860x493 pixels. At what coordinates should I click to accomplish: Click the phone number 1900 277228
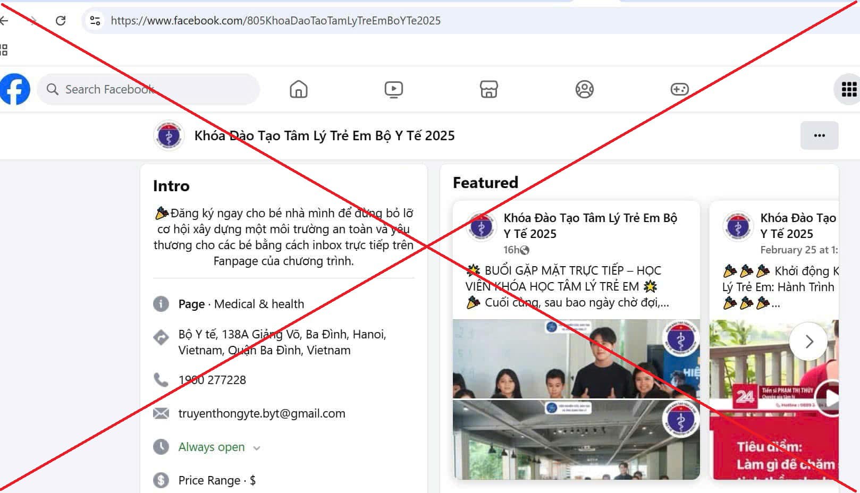pyautogui.click(x=212, y=380)
